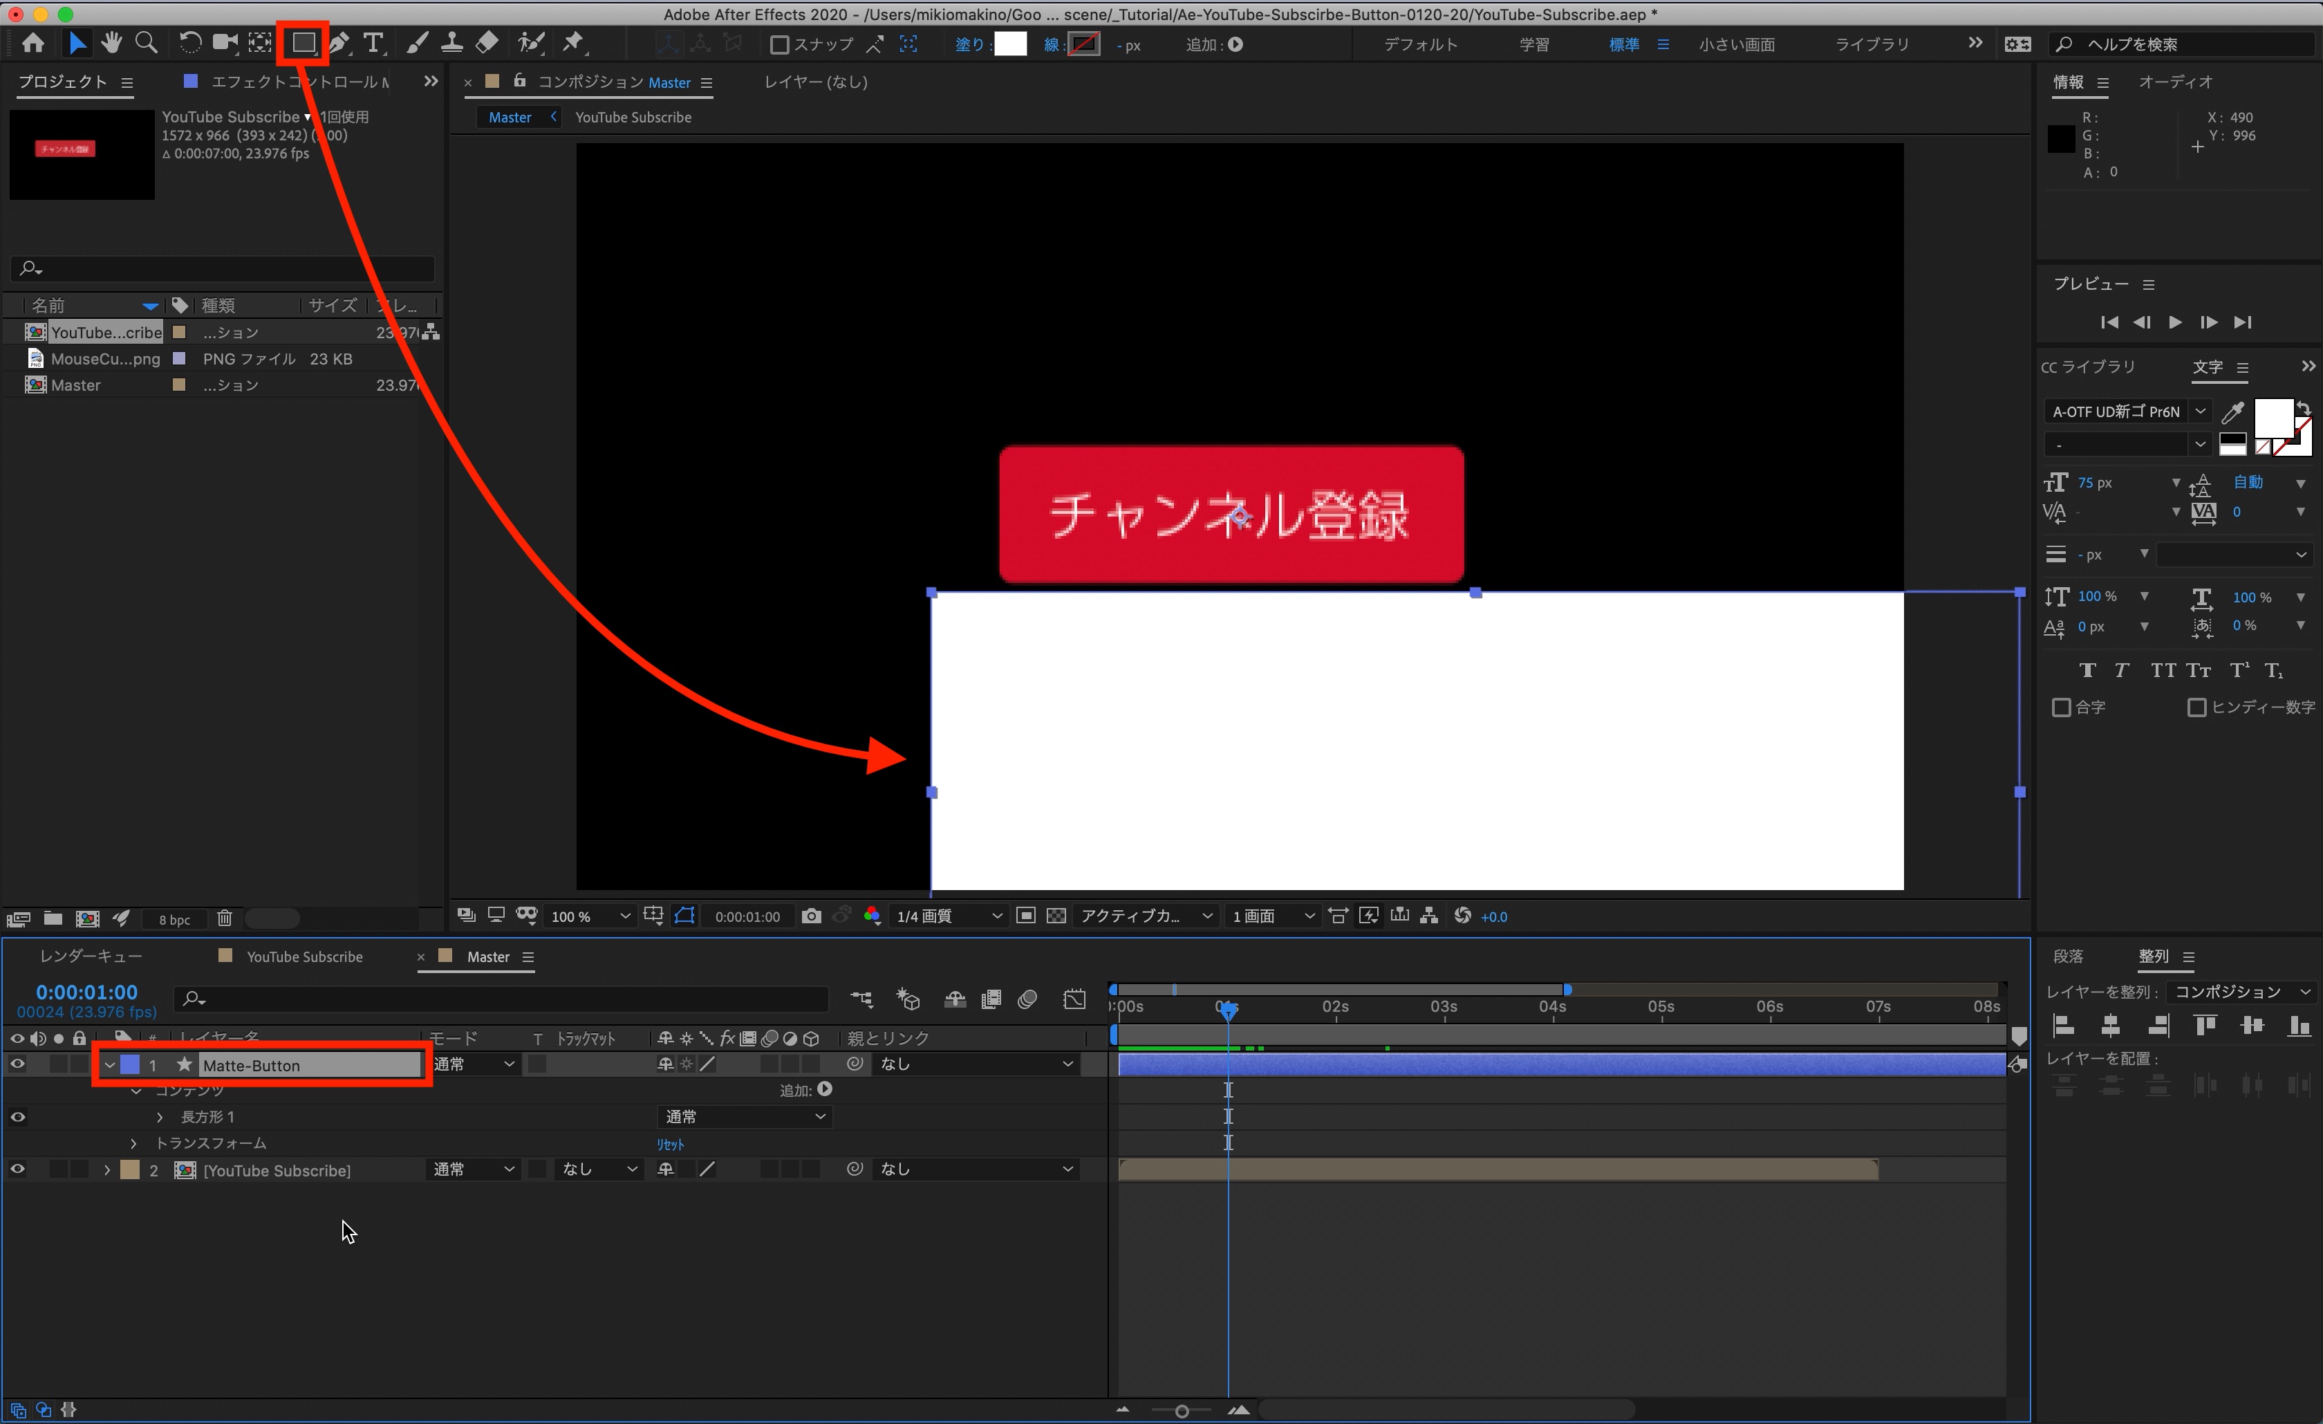Take snapshot with camera icon

pyautogui.click(x=811, y=916)
